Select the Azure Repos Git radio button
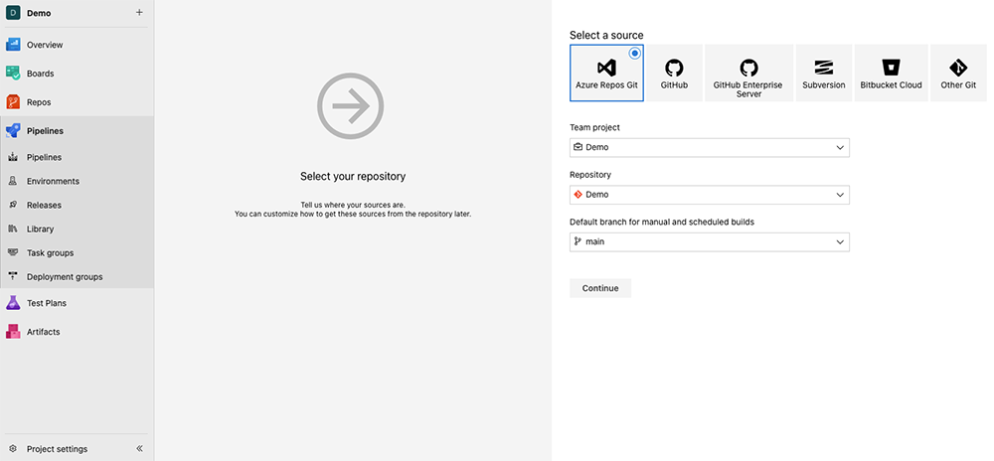The image size is (994, 461). (634, 54)
